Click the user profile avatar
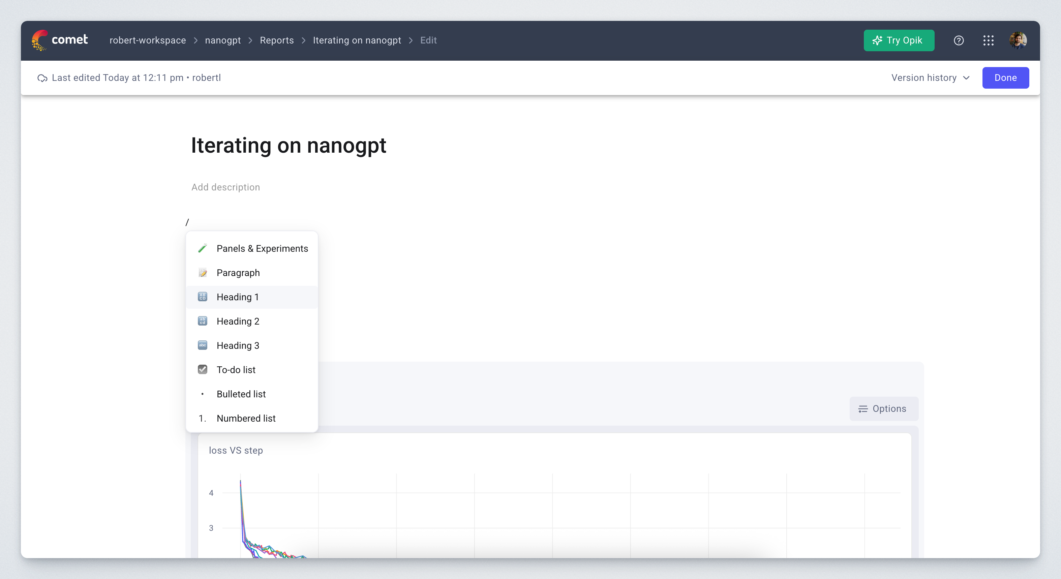The image size is (1061, 579). 1018,40
